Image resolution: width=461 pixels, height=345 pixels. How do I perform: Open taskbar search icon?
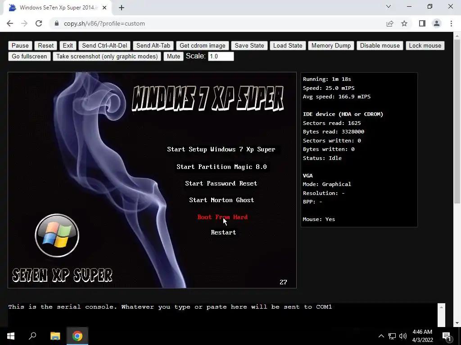click(32, 336)
